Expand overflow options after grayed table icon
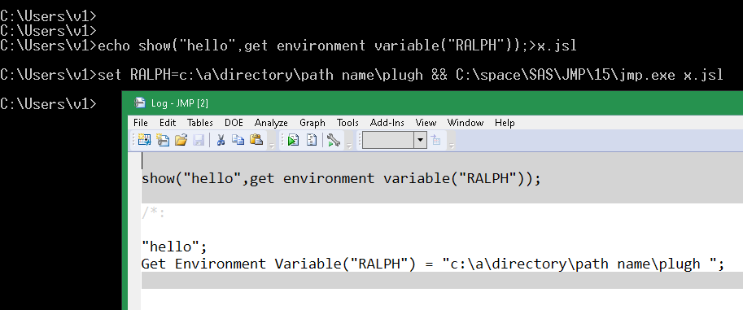 point(451,146)
